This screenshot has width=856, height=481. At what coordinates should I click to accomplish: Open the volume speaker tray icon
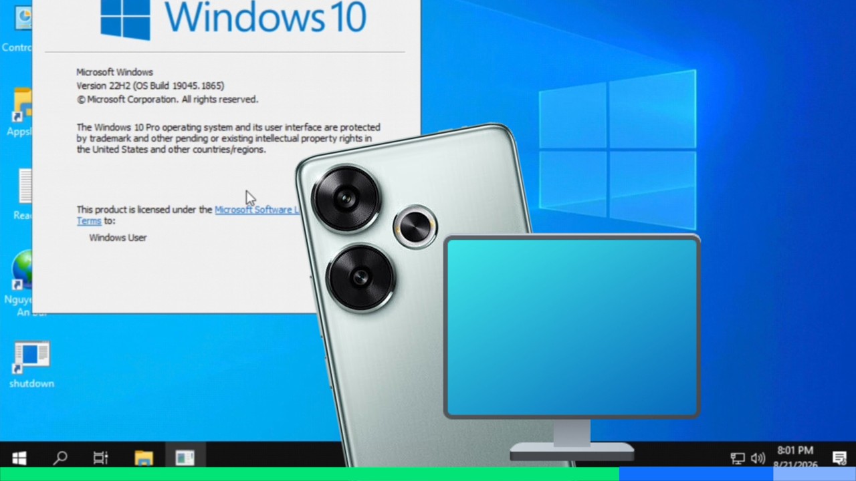(758, 458)
